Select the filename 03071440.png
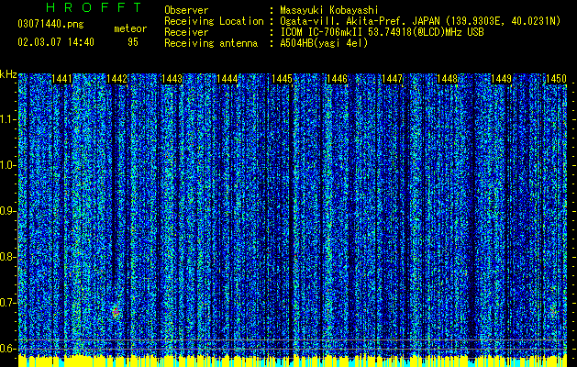This screenshot has height=367, width=577. (x=50, y=24)
